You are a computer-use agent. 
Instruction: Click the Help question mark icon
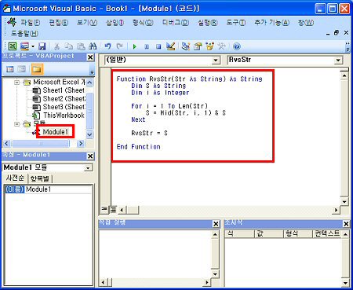[x=236, y=46]
